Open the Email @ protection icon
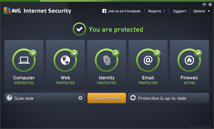The width and height of the screenshot is (214, 129). pyautogui.click(x=148, y=60)
